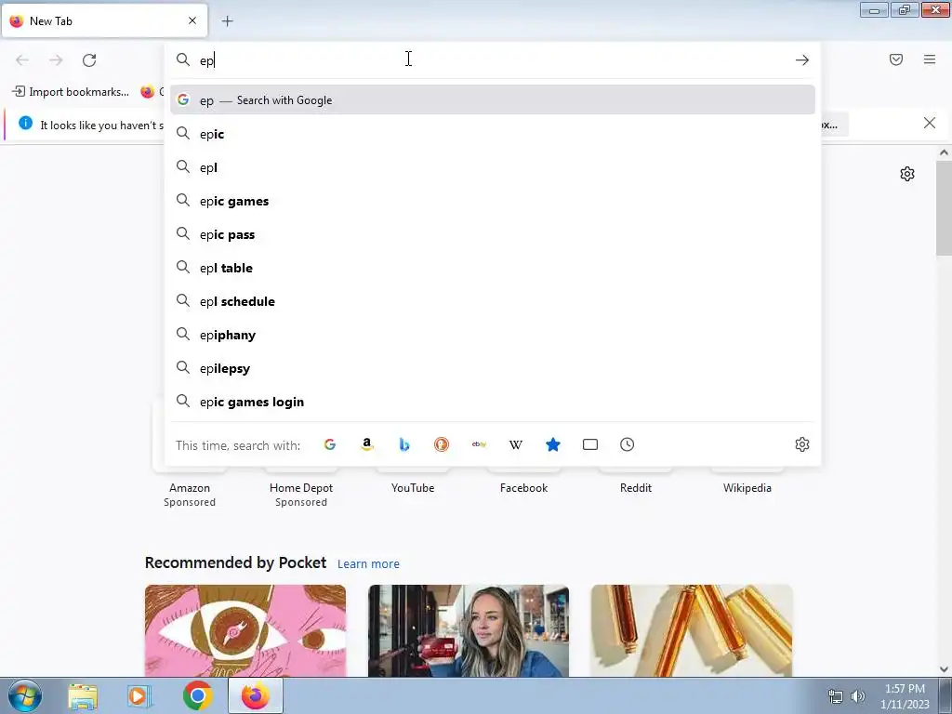Open Google Chrome from taskbar

pos(197,695)
